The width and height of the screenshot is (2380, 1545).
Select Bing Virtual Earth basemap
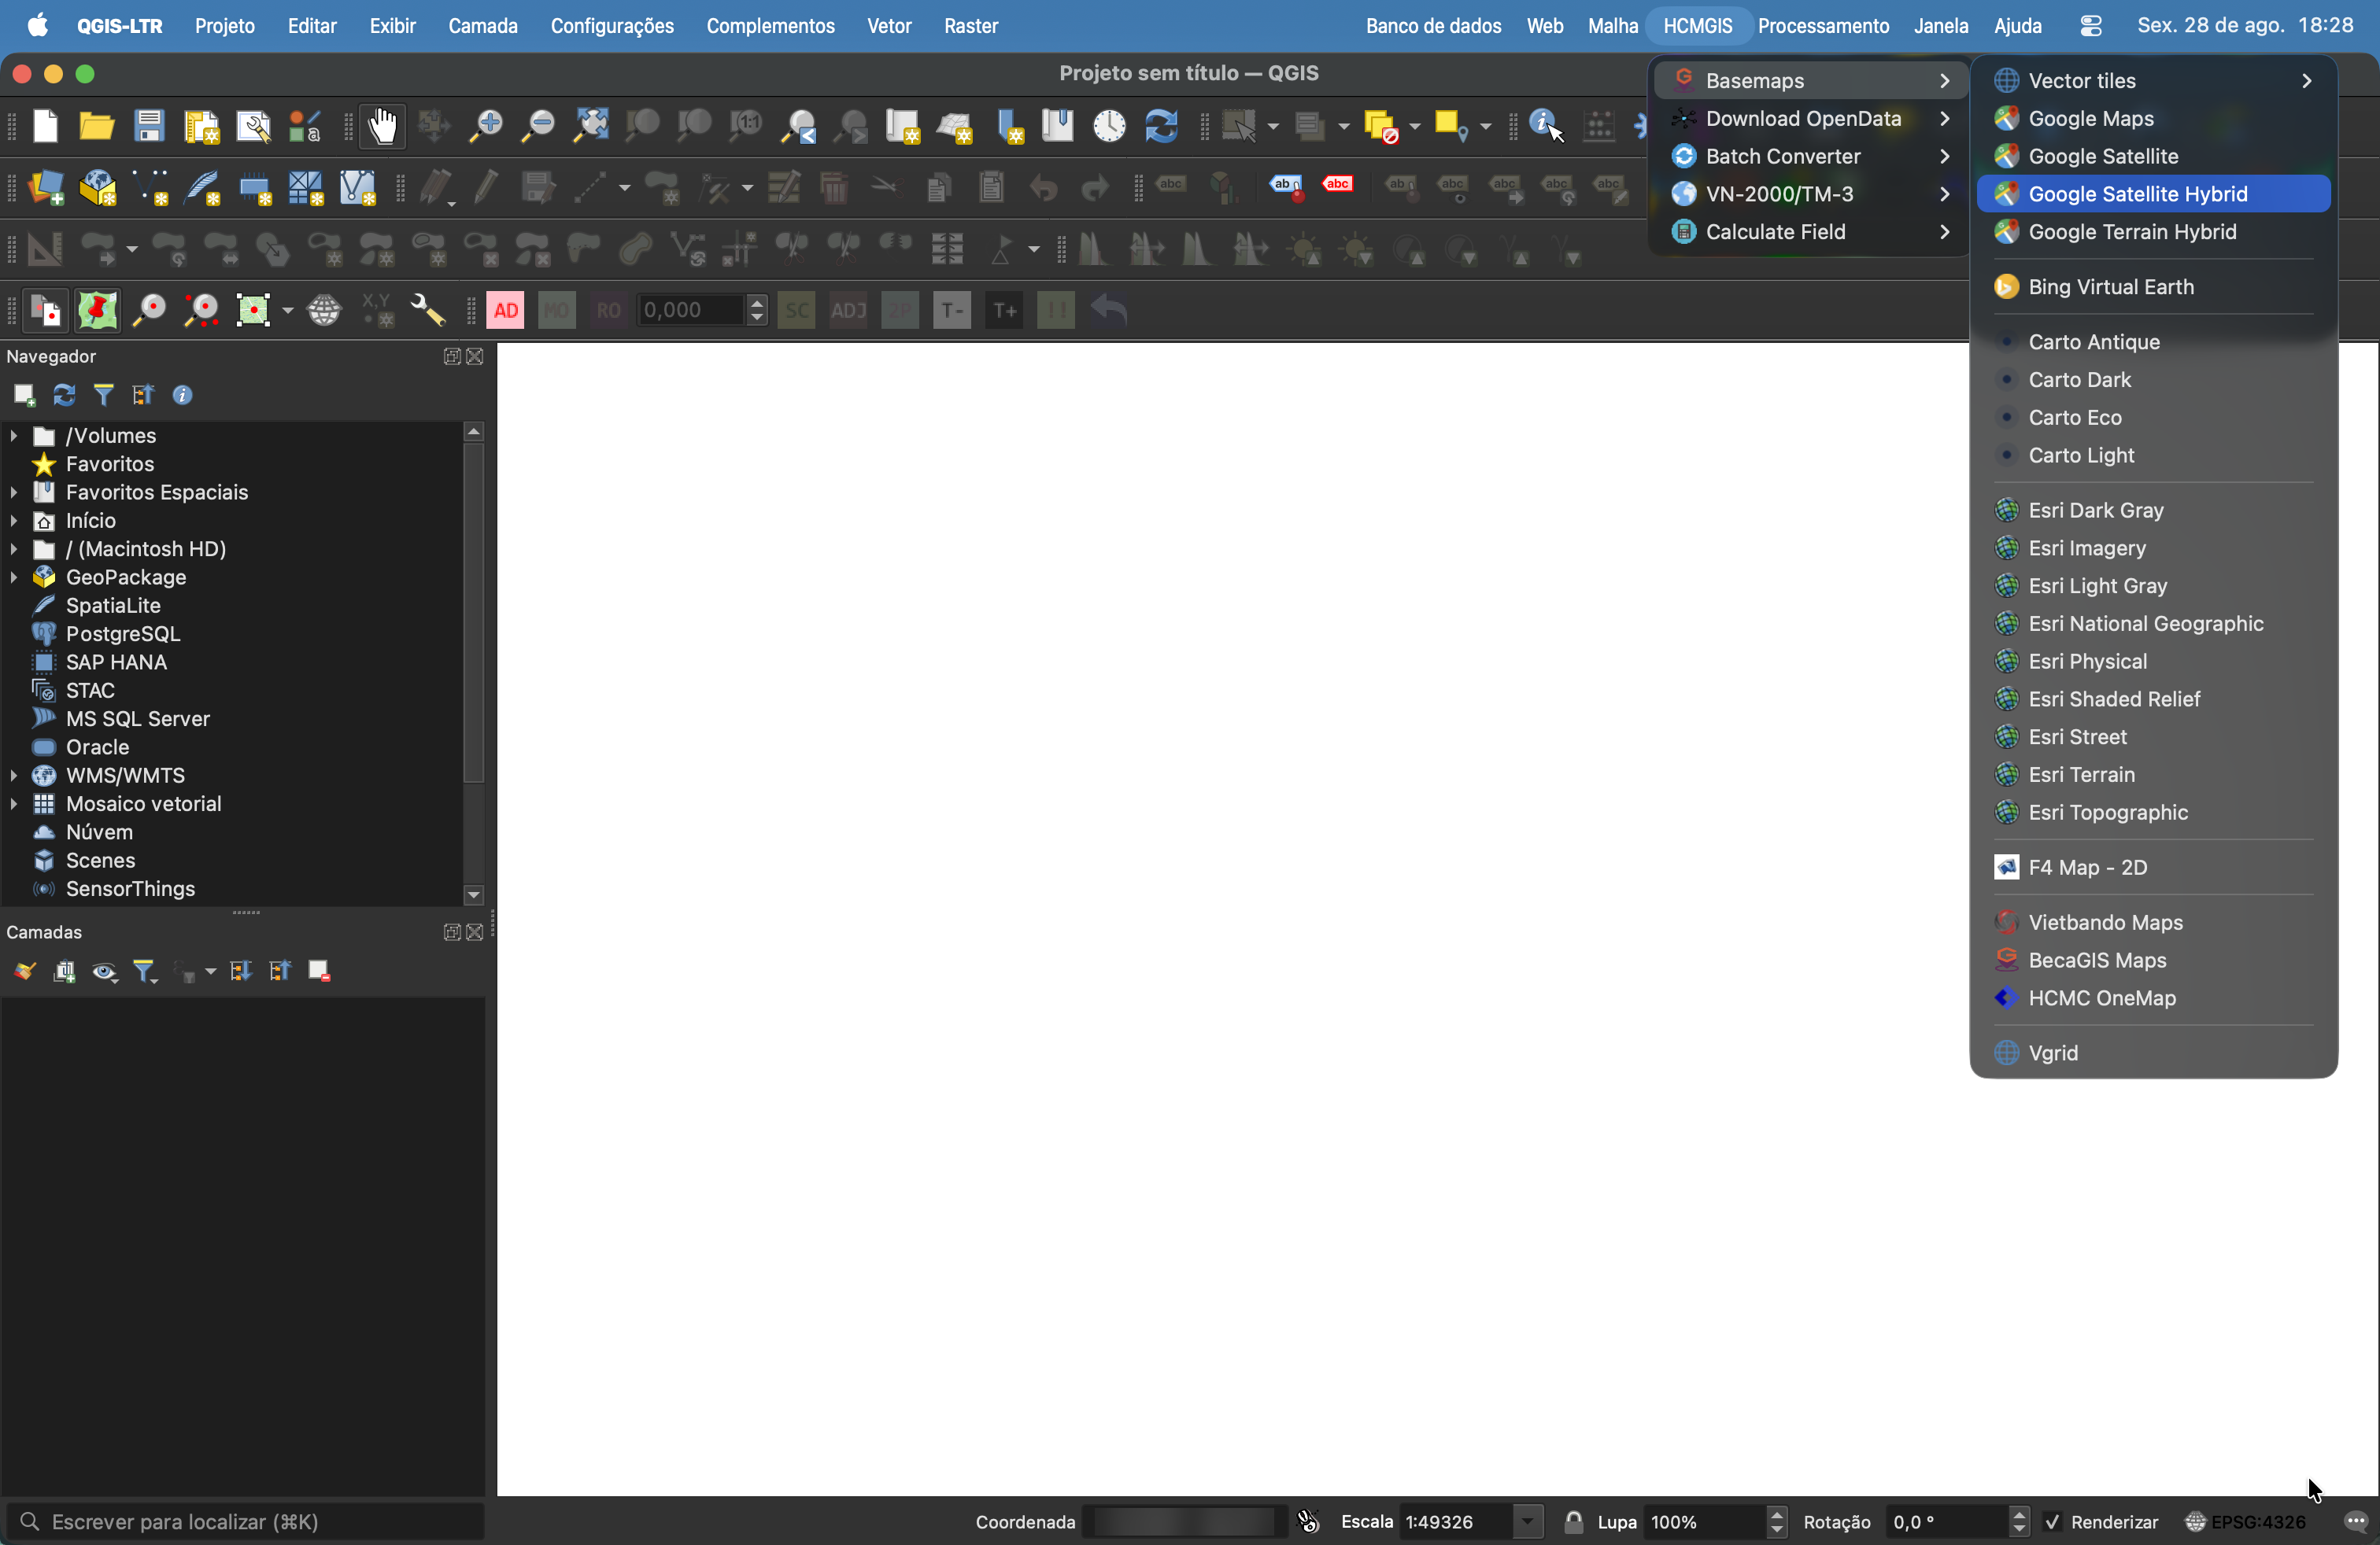(2153, 287)
